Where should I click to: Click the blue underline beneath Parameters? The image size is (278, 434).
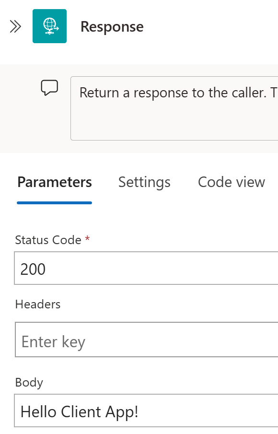[55, 203]
